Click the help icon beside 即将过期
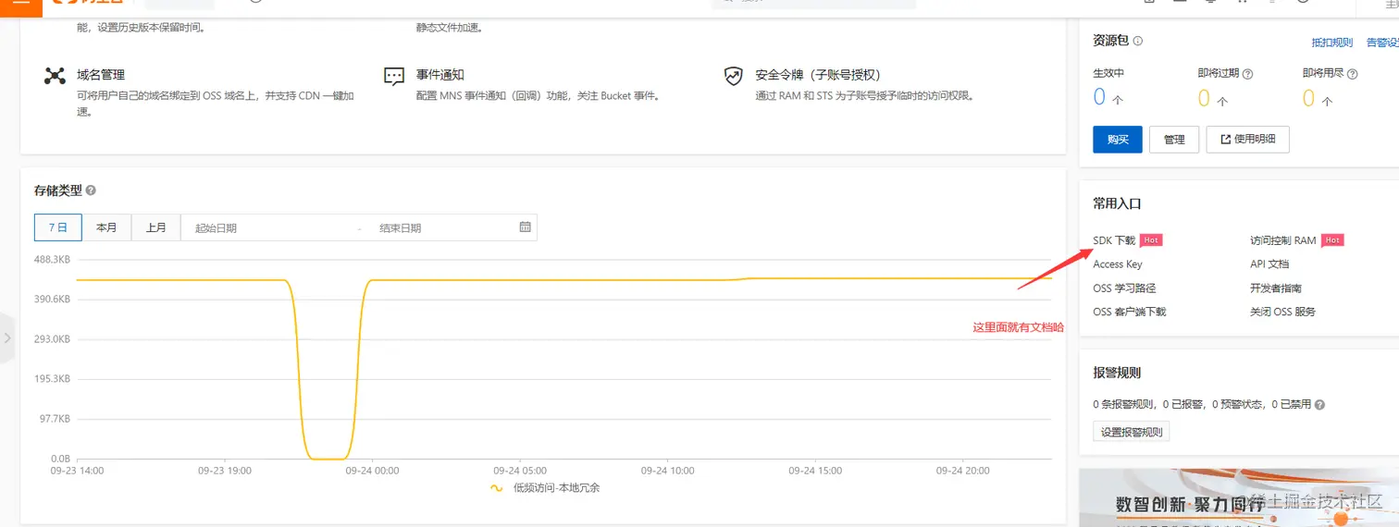 (1247, 74)
